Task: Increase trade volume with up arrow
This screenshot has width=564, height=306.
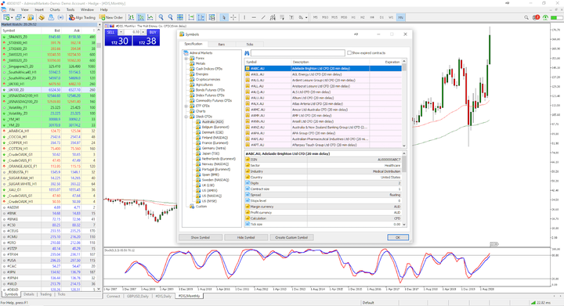Action: tap(143, 32)
